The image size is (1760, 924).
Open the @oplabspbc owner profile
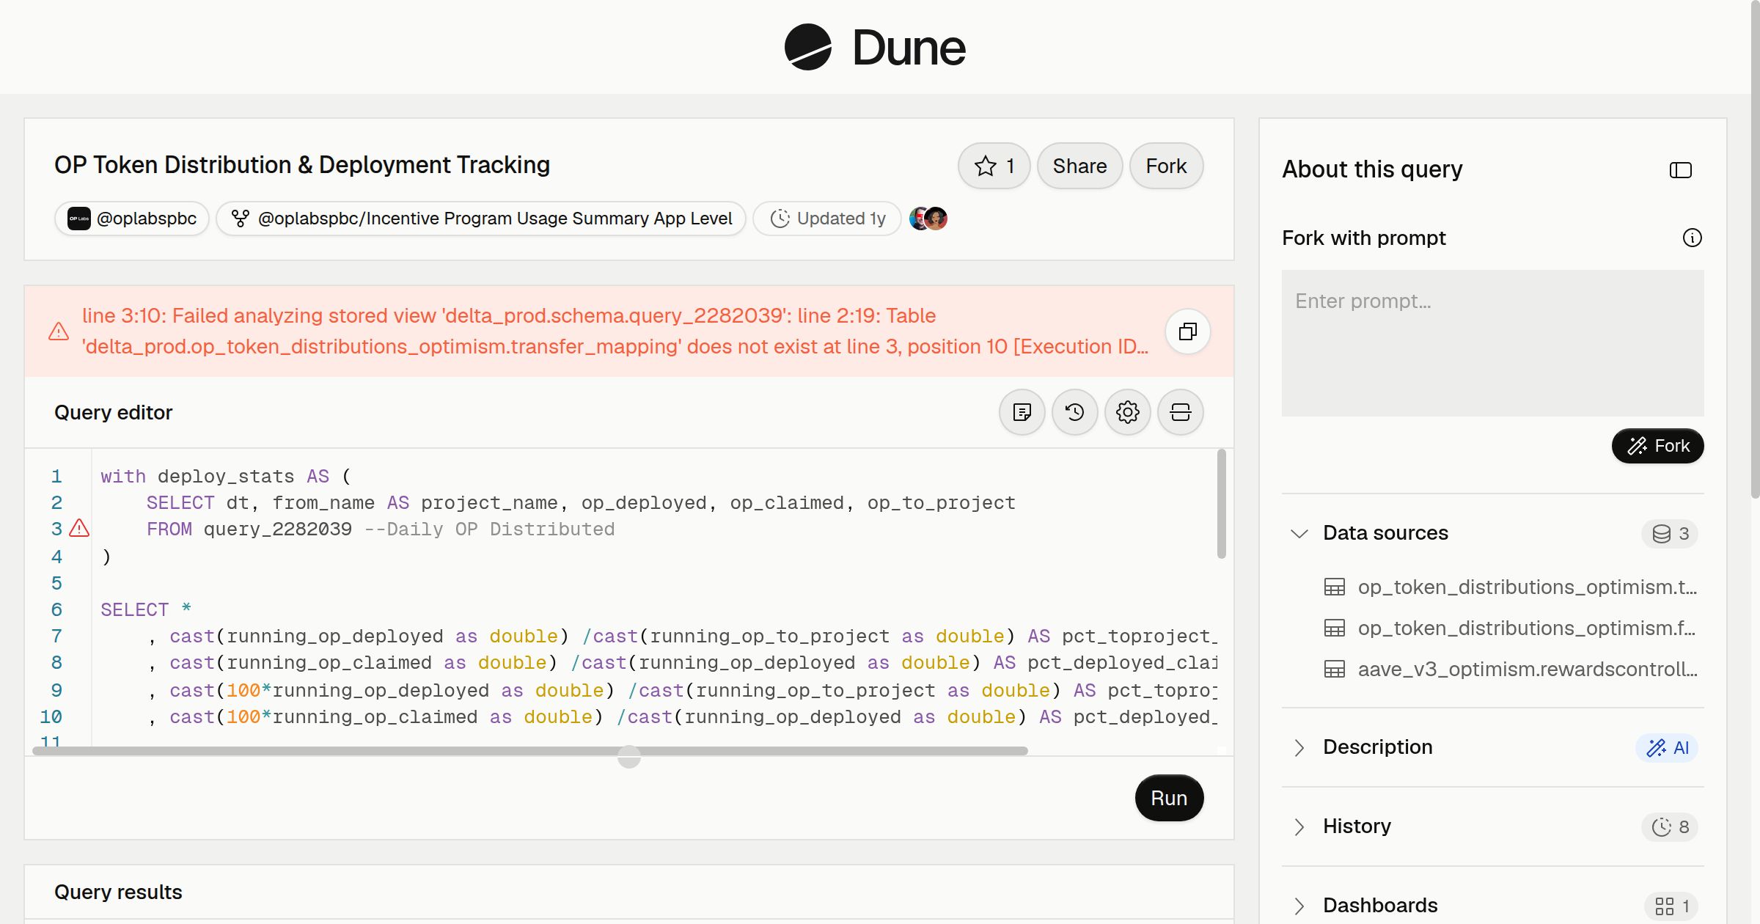(132, 219)
